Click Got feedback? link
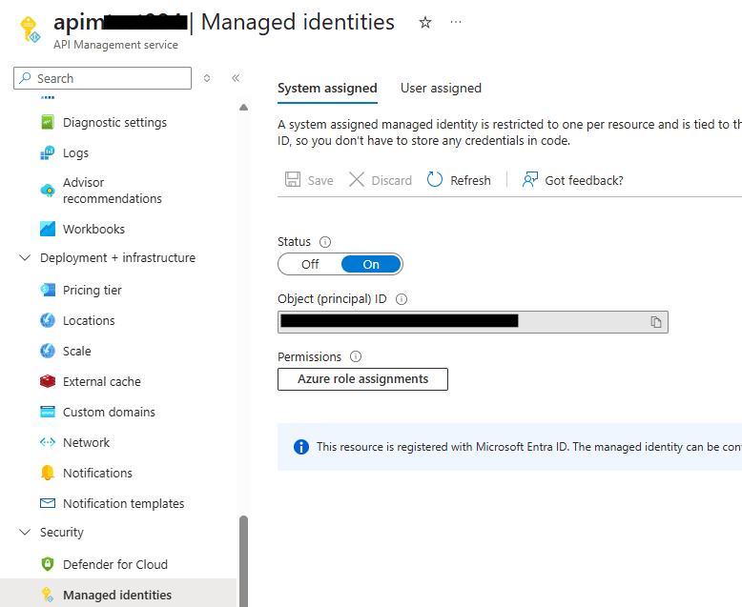The image size is (742, 607). click(572, 180)
